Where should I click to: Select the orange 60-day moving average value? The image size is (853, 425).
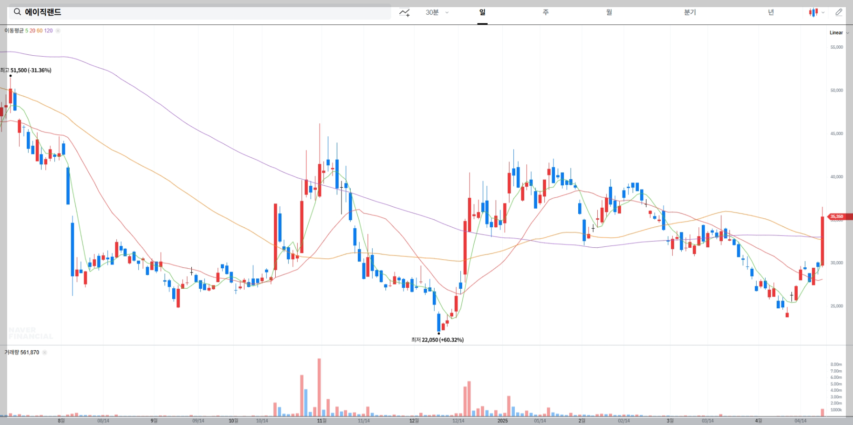pyautogui.click(x=40, y=30)
